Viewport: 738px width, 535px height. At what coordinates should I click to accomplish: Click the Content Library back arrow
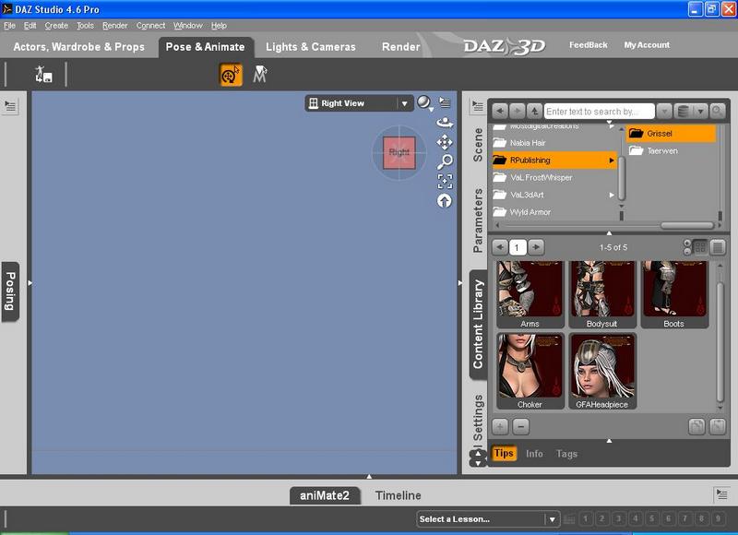[x=500, y=112]
